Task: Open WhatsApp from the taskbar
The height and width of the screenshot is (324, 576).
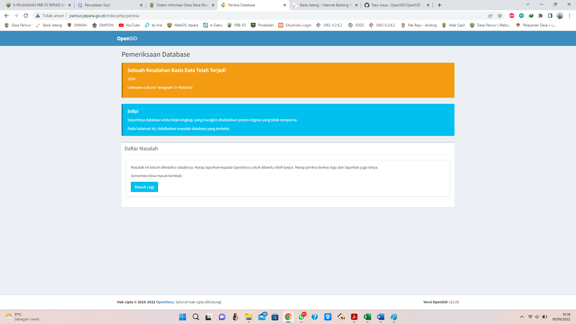Action: [x=301, y=317]
